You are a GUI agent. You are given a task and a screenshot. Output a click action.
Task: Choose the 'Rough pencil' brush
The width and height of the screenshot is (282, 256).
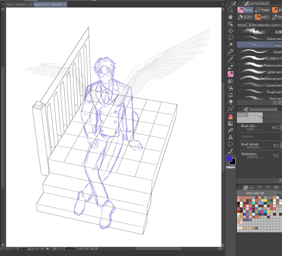[x=259, y=92]
